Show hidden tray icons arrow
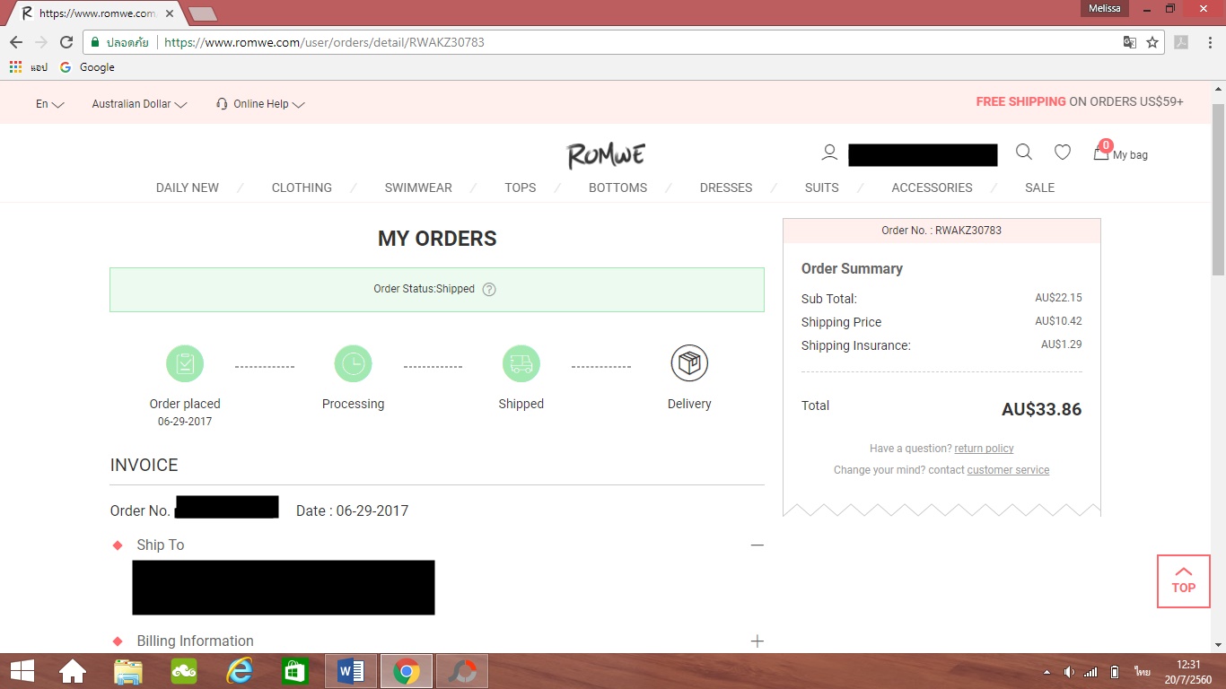This screenshot has height=689, width=1226. point(1046,672)
